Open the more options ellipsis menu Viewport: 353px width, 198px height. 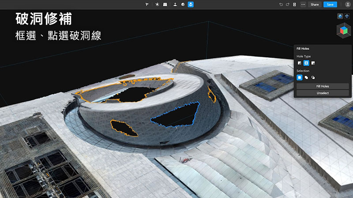coord(303,4)
